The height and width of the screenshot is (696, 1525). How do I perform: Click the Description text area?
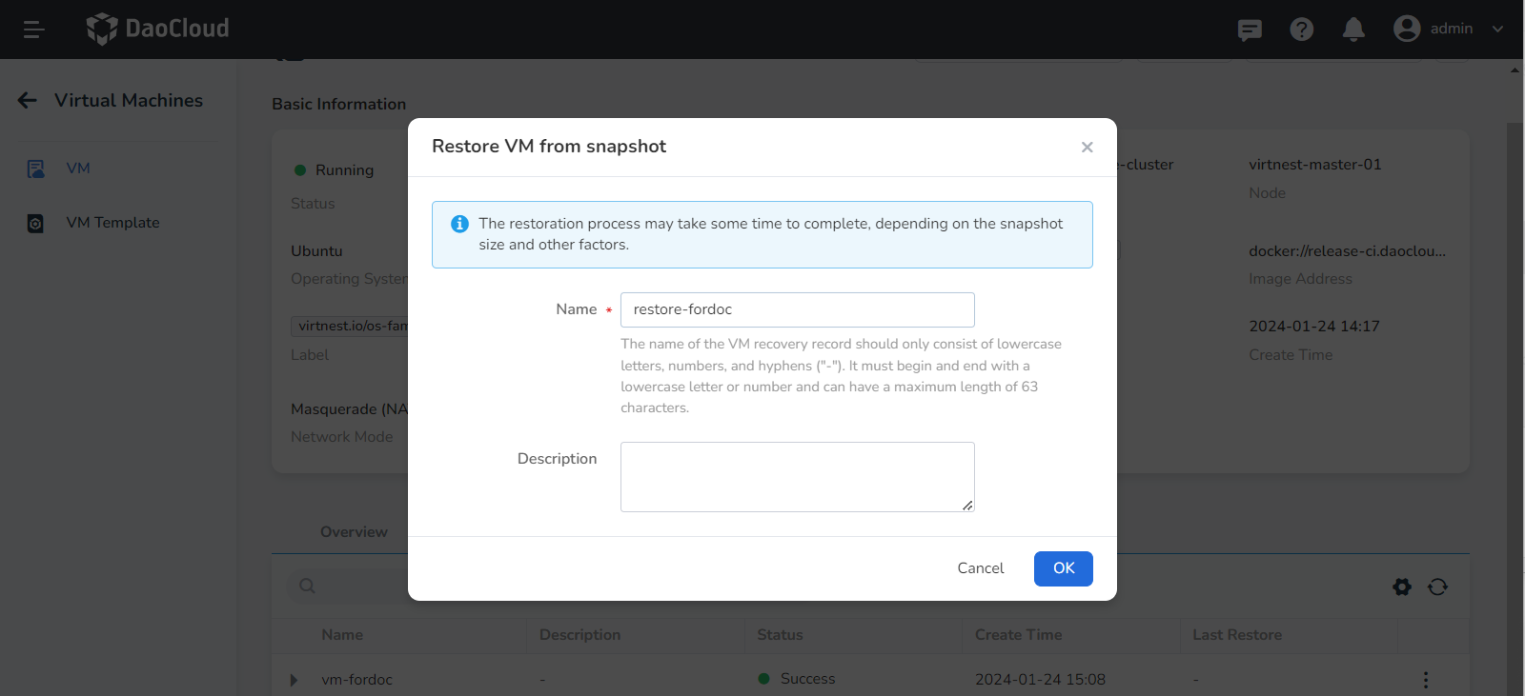tap(797, 476)
